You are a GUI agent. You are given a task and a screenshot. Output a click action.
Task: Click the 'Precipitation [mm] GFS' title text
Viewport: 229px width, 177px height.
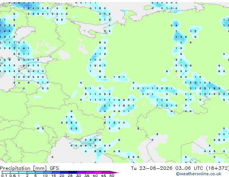(x=29, y=168)
